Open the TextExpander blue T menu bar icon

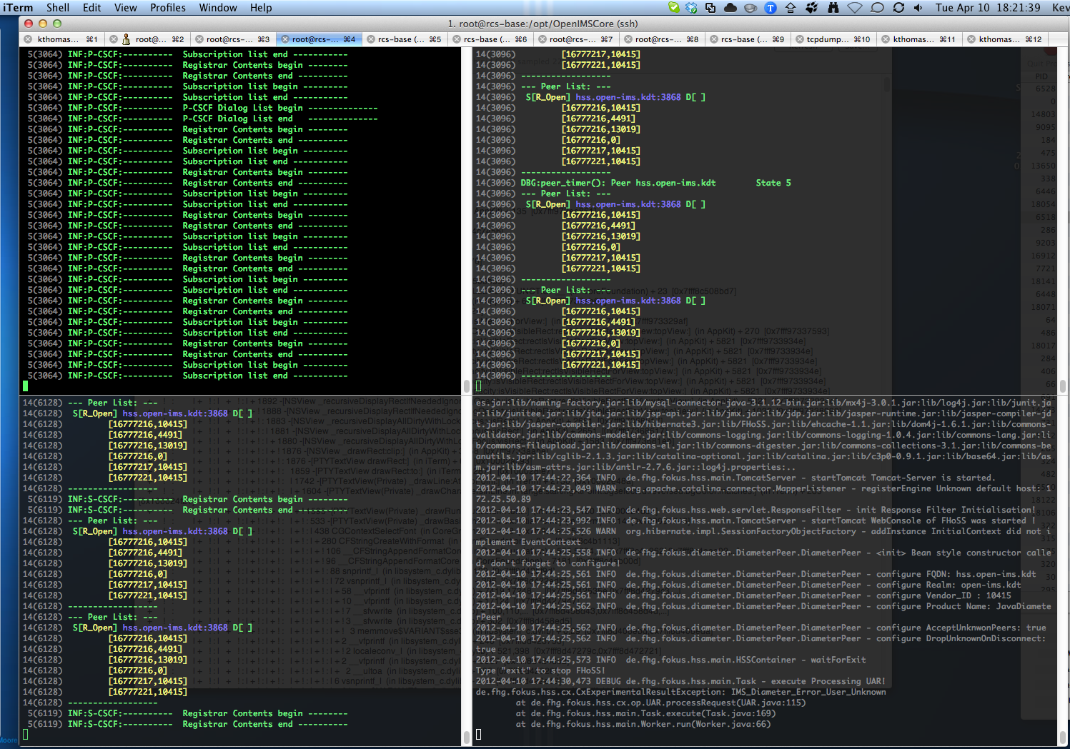coord(771,8)
